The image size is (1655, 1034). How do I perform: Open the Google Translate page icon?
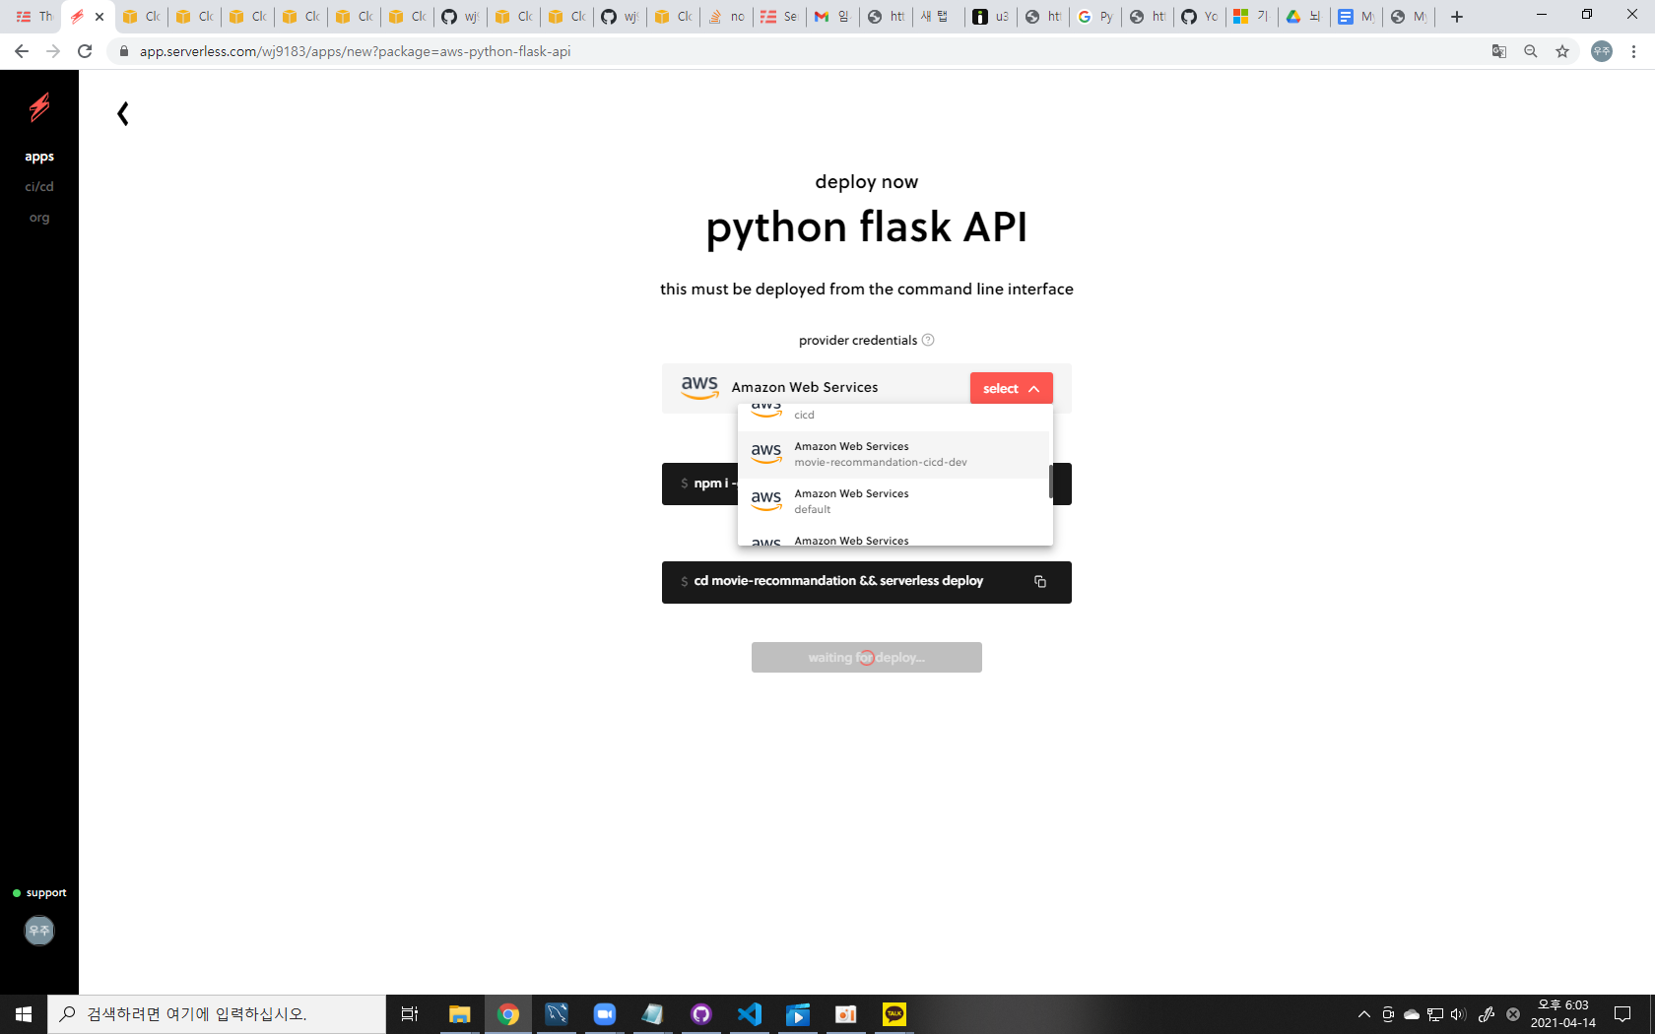pos(1499,51)
